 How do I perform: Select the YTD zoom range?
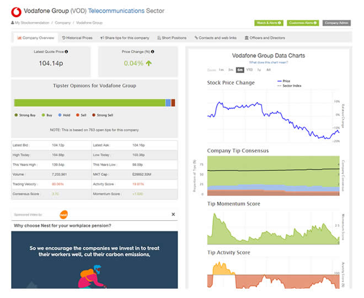pos(249,70)
